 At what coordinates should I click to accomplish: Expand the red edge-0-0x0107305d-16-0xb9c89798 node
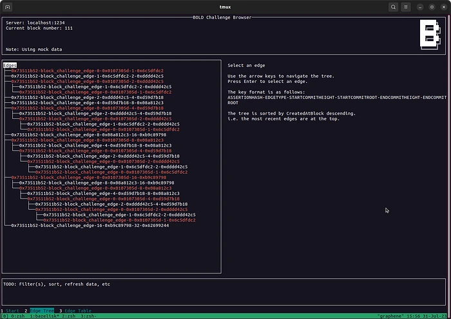pos(90,178)
